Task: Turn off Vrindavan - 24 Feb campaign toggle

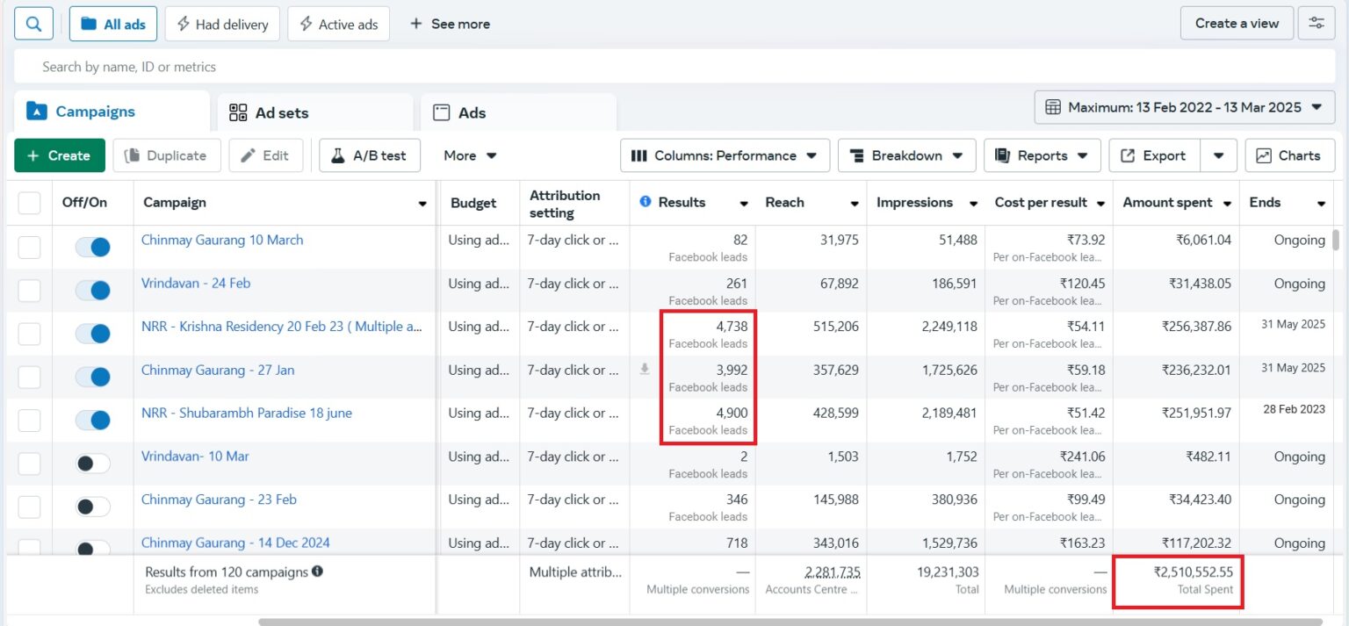Action: tap(92, 291)
